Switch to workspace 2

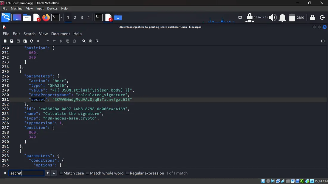(75, 18)
